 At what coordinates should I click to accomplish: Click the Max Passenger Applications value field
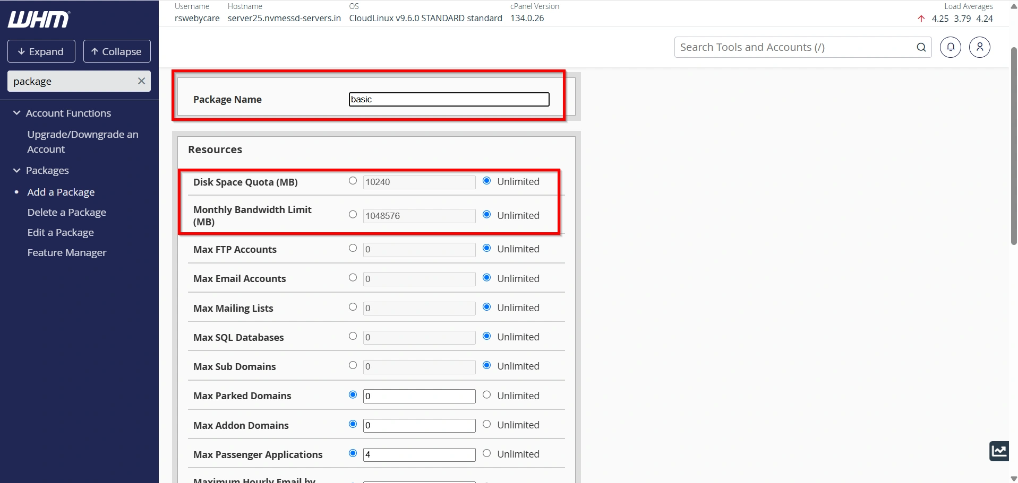pyautogui.click(x=419, y=454)
